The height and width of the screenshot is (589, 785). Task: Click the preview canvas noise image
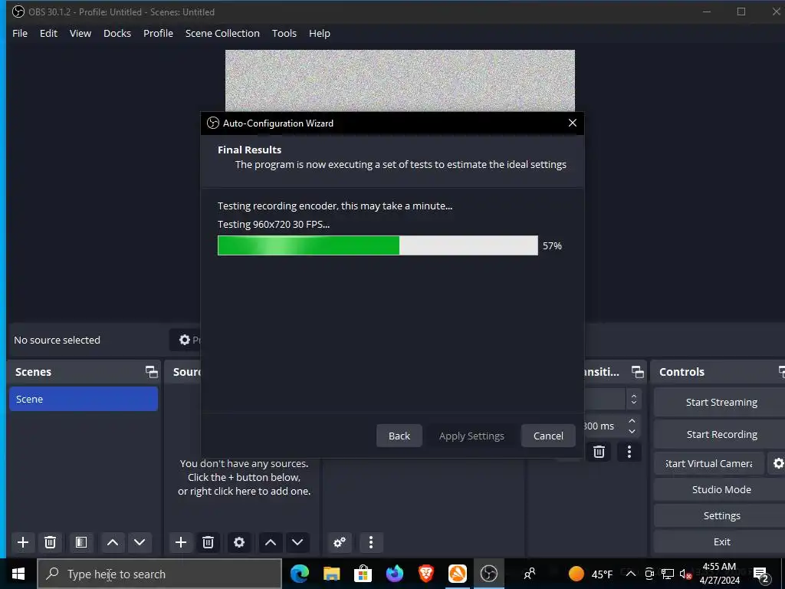pyautogui.click(x=400, y=80)
